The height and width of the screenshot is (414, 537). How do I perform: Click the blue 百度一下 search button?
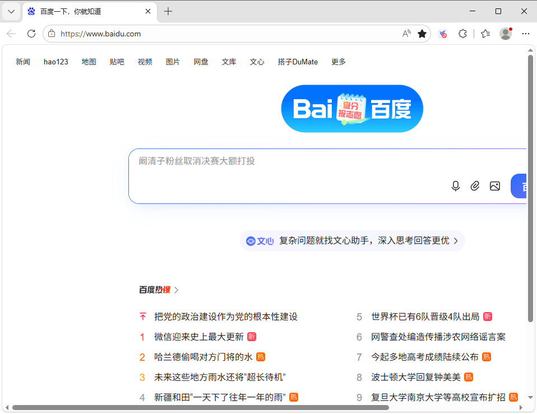pyautogui.click(x=519, y=186)
